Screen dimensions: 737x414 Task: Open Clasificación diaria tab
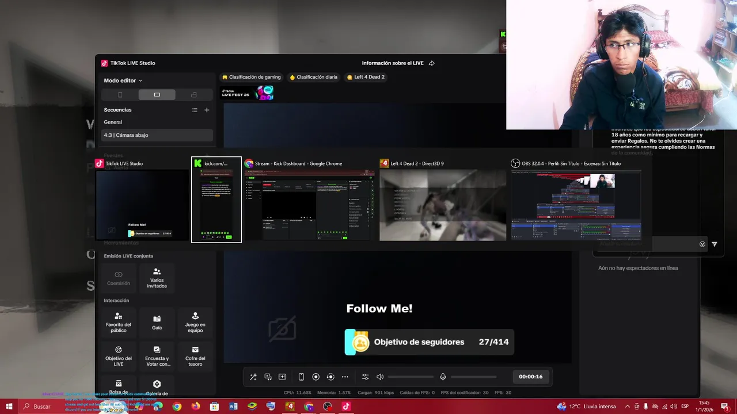click(x=313, y=77)
